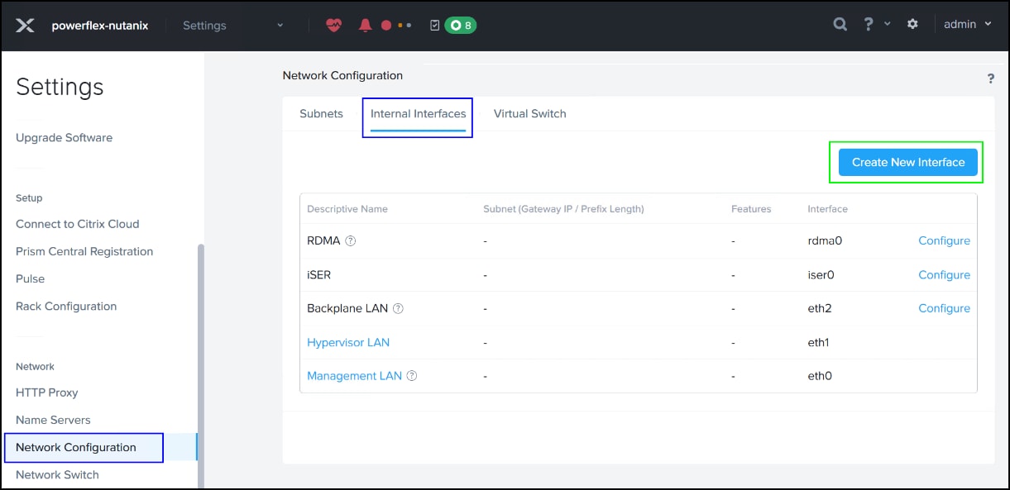Viewport: 1010px width, 490px height.
Task: Click the help icon beside RDMA
Action: point(351,241)
